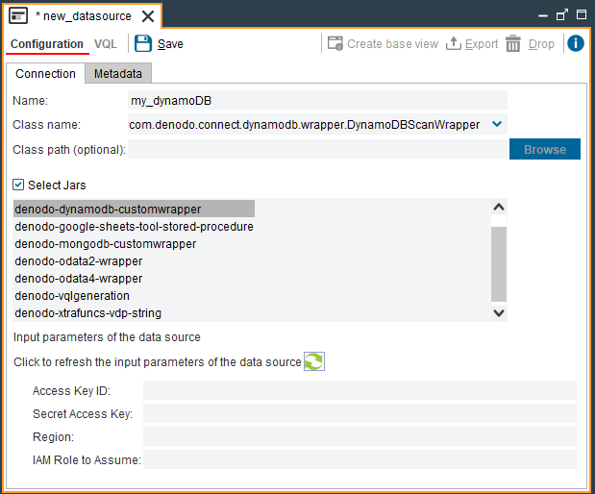Click the Create base view icon
Image resolution: width=595 pixels, height=494 pixels.
(x=335, y=43)
